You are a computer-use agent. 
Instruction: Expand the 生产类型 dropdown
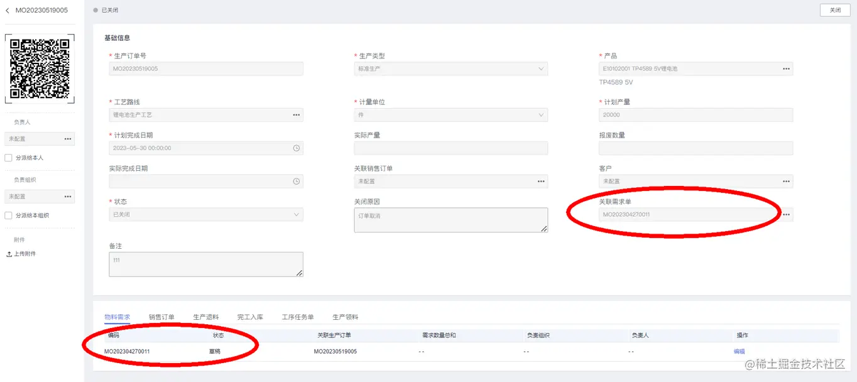pyautogui.click(x=541, y=69)
